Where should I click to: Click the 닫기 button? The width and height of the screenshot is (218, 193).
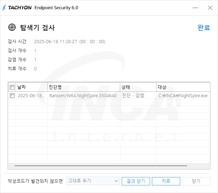196,181
